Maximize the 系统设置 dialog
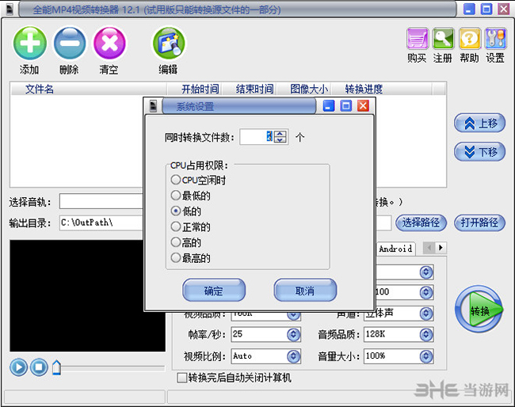Image resolution: width=515 pixels, height=407 pixels. [x=345, y=105]
